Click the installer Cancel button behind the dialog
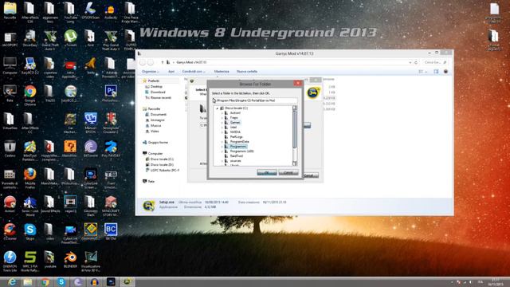 point(311,175)
